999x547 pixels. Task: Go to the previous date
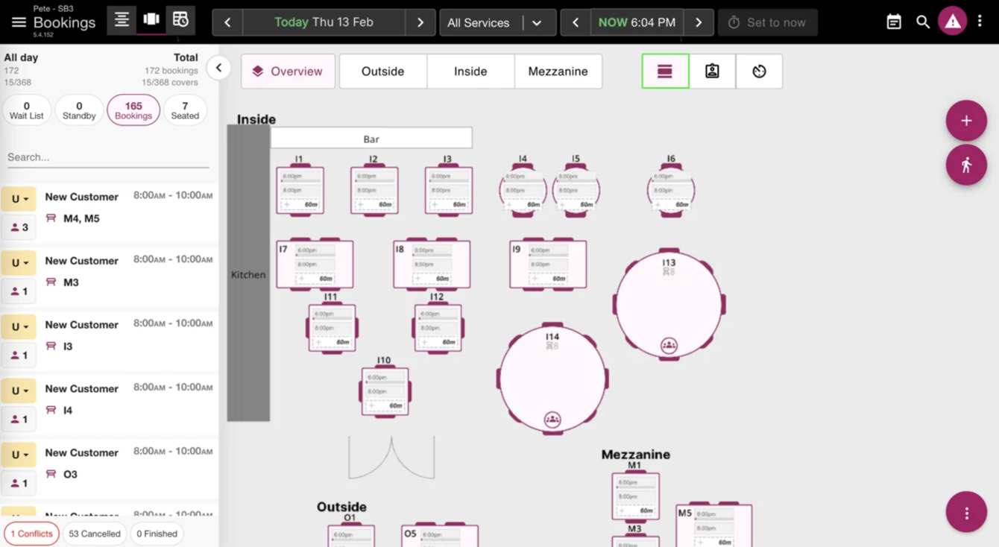228,22
